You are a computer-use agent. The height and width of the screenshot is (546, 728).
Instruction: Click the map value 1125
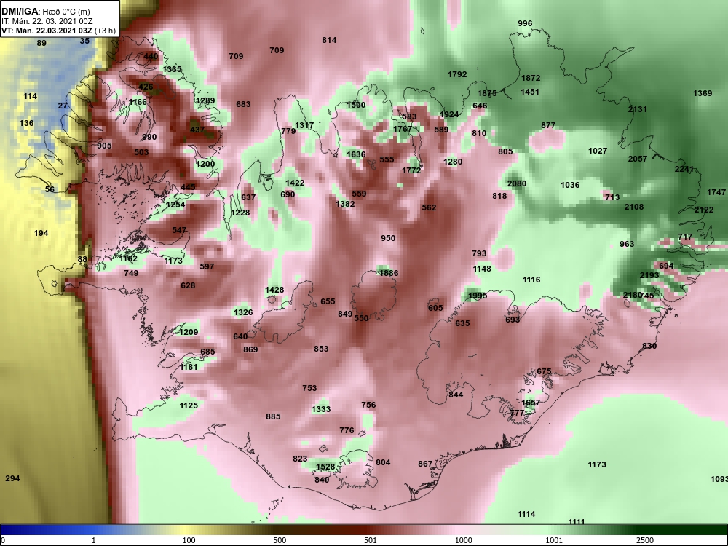189,405
